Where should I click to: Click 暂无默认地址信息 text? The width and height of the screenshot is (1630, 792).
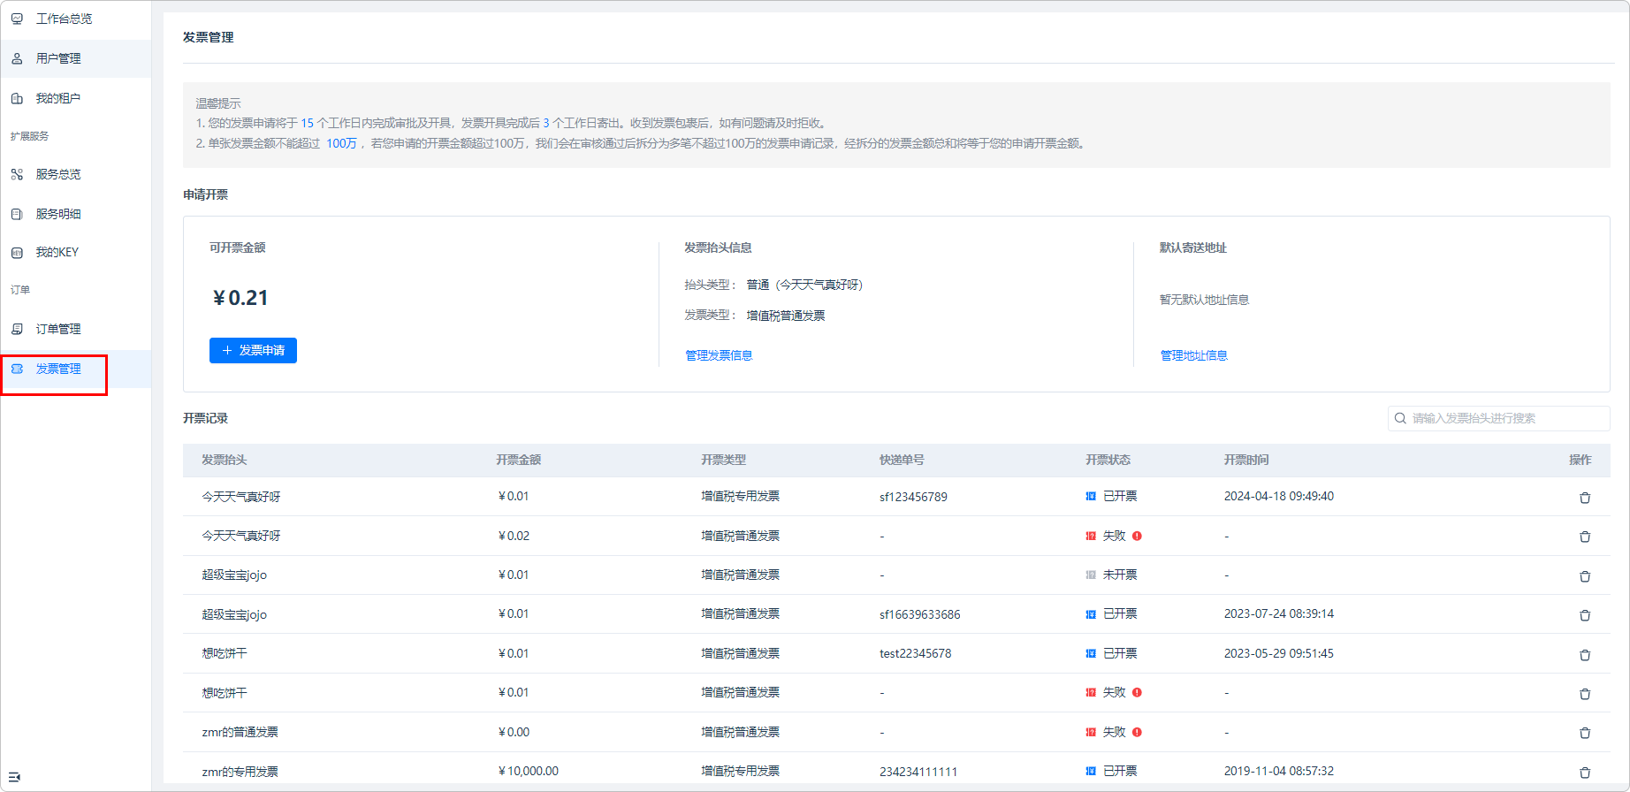coord(1204,300)
